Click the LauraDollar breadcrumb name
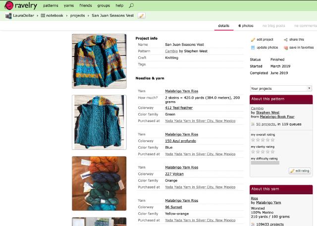Screen dimensions: 317x226 coord(23,15)
